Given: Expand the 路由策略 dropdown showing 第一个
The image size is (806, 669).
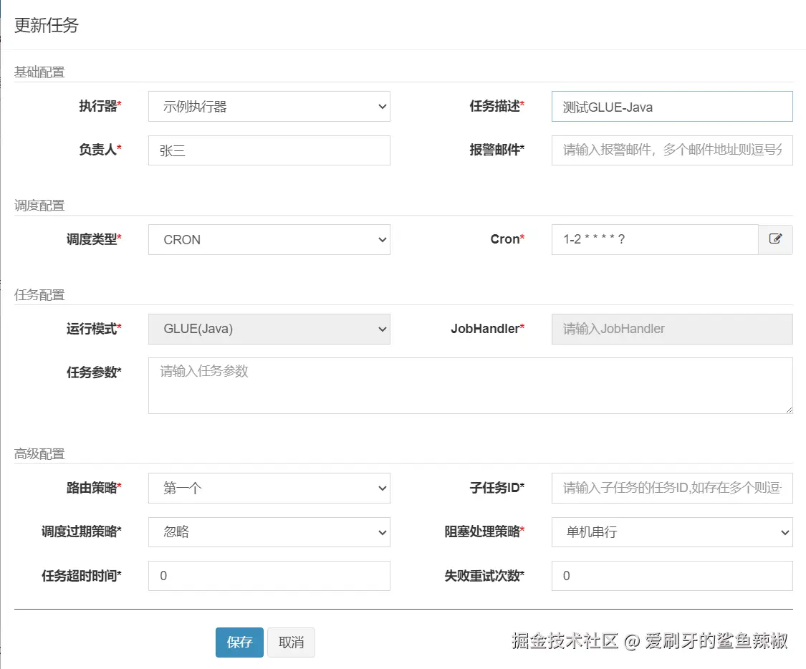Looking at the screenshot, I should [x=269, y=488].
